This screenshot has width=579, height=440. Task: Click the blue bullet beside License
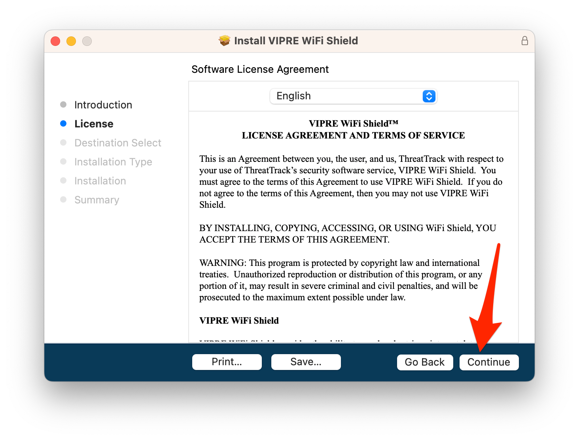[x=63, y=123]
